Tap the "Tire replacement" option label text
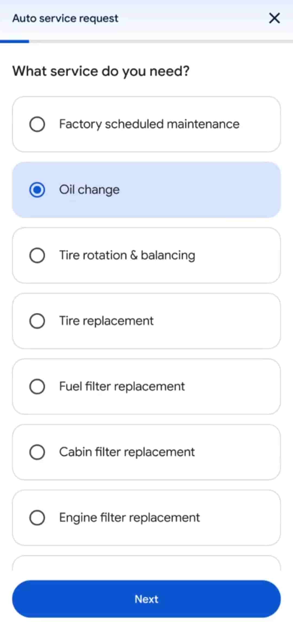Image resolution: width=293 pixels, height=623 pixels. (106, 321)
